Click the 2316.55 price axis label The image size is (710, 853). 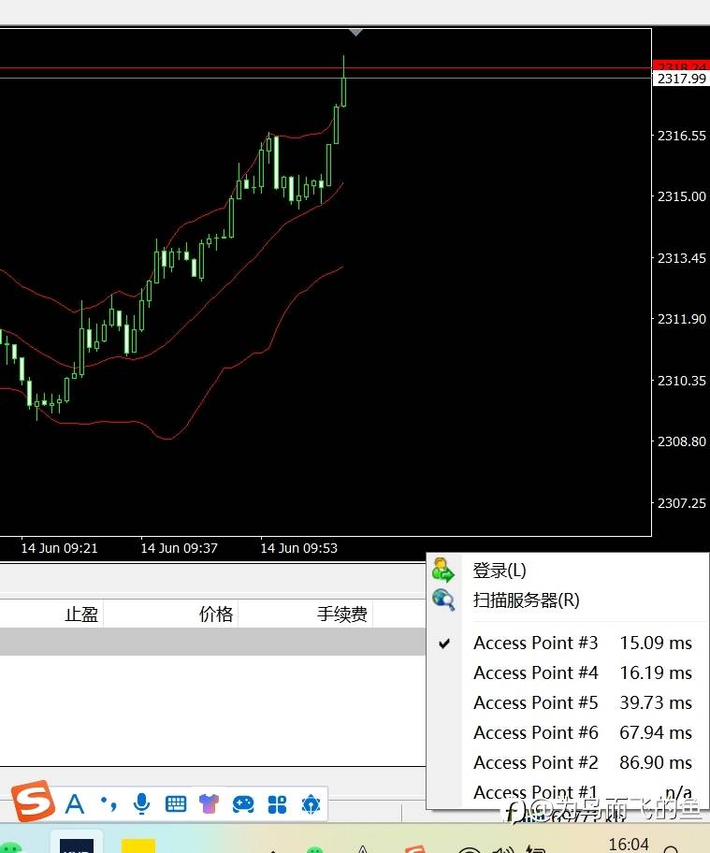(682, 136)
